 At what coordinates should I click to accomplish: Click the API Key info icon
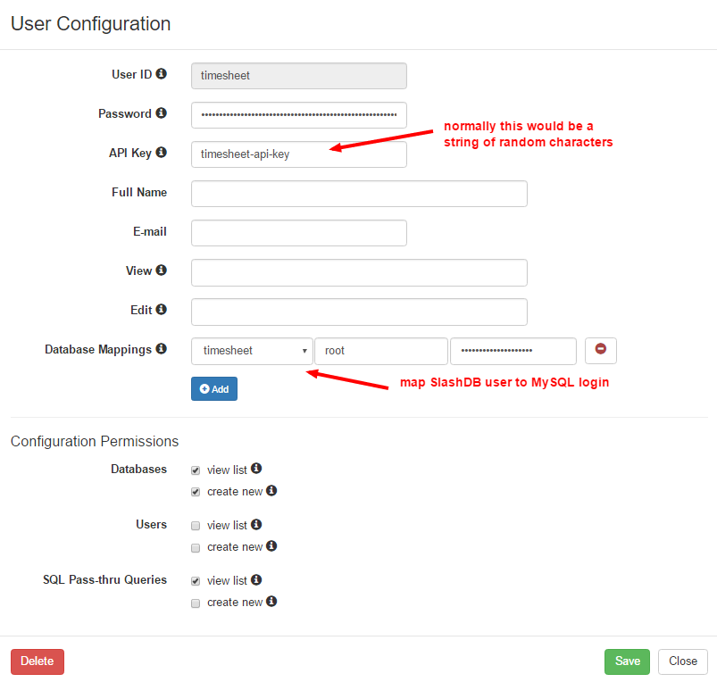point(161,153)
